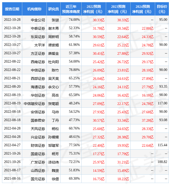Viewport: 169px width, 185px height.
Task: Click the 报告日期 column header
Action: 12,9
